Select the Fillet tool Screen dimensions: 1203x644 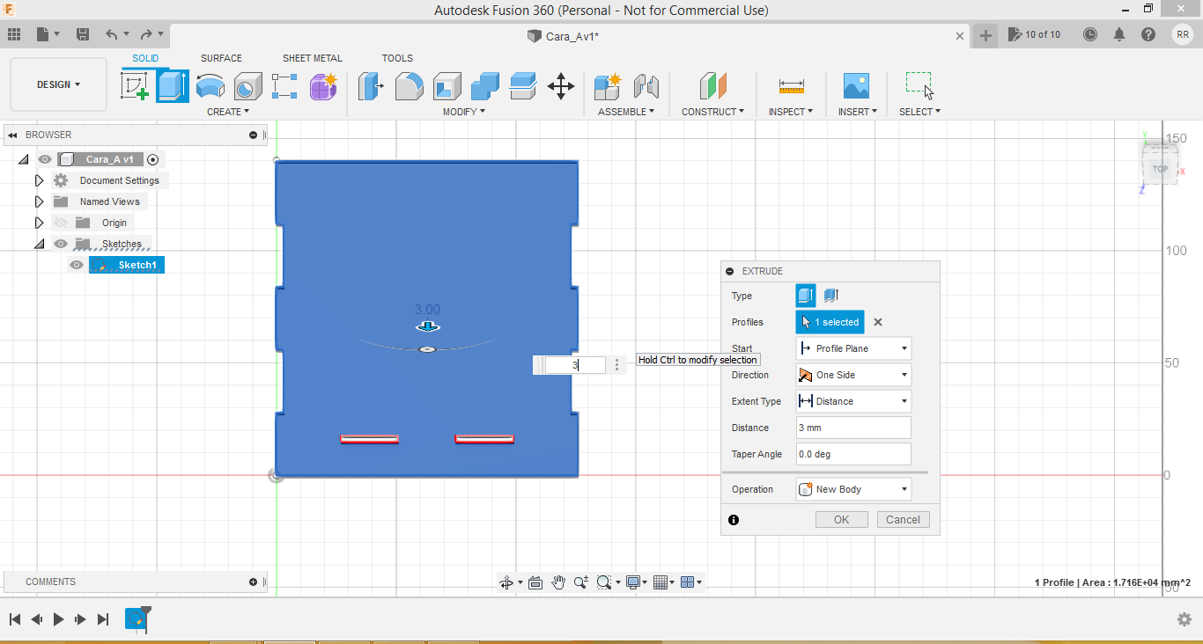click(409, 86)
